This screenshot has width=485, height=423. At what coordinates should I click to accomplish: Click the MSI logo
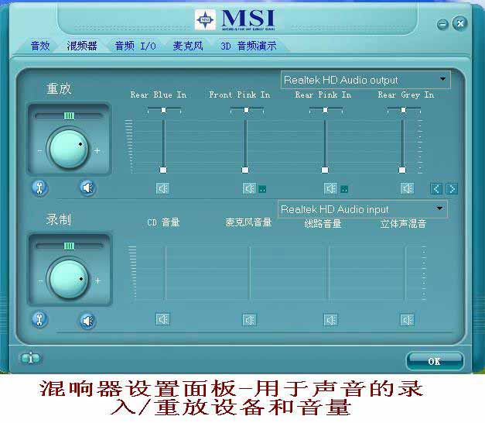pyautogui.click(x=235, y=19)
